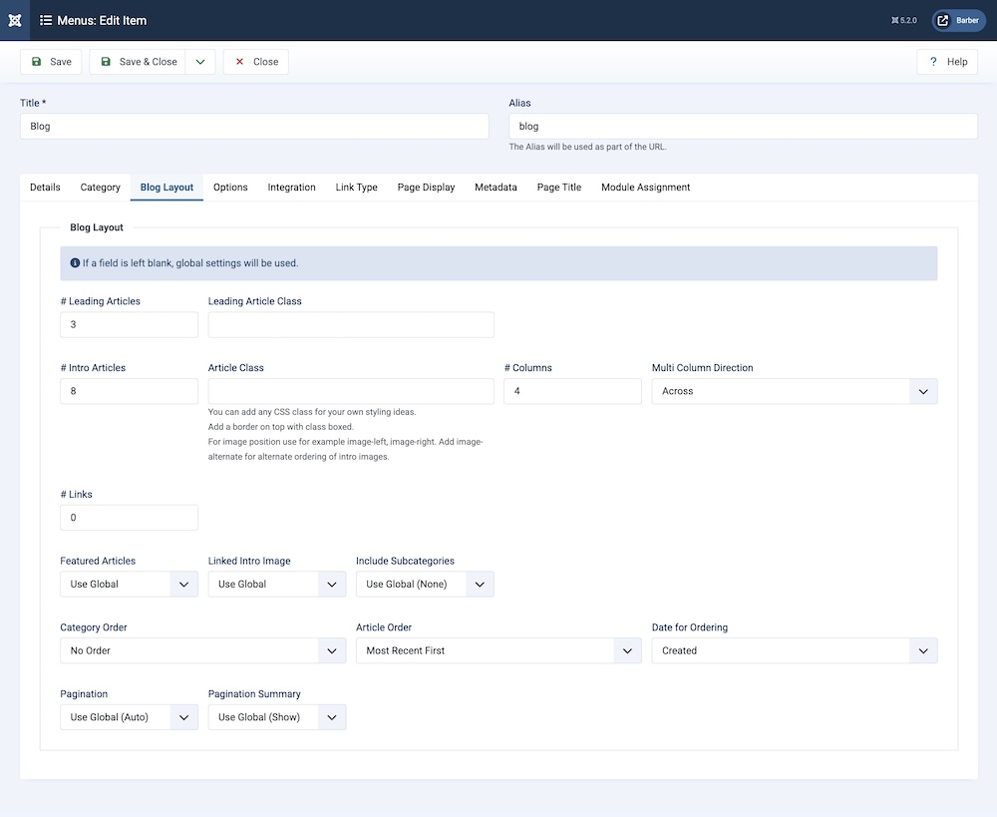Open the Article Order dropdown
Image resolution: width=997 pixels, height=817 pixels.
pos(498,650)
